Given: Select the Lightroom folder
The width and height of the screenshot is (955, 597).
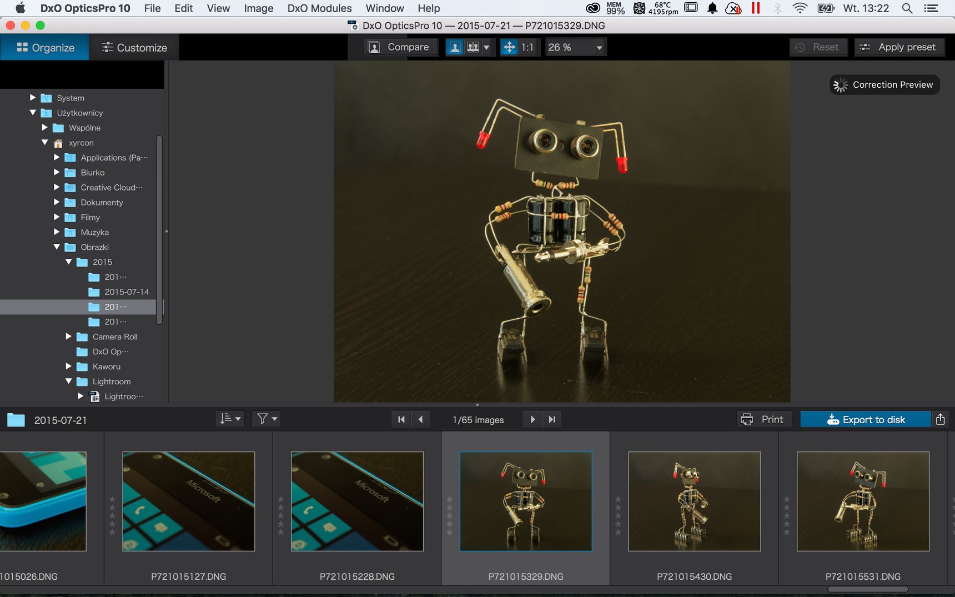Looking at the screenshot, I should pyautogui.click(x=112, y=382).
